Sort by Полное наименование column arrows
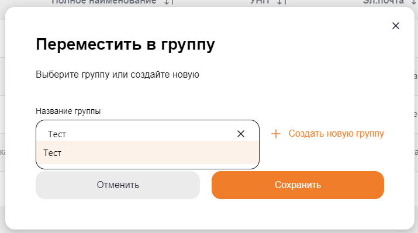The width and height of the screenshot is (418, 233). [x=169, y=2]
